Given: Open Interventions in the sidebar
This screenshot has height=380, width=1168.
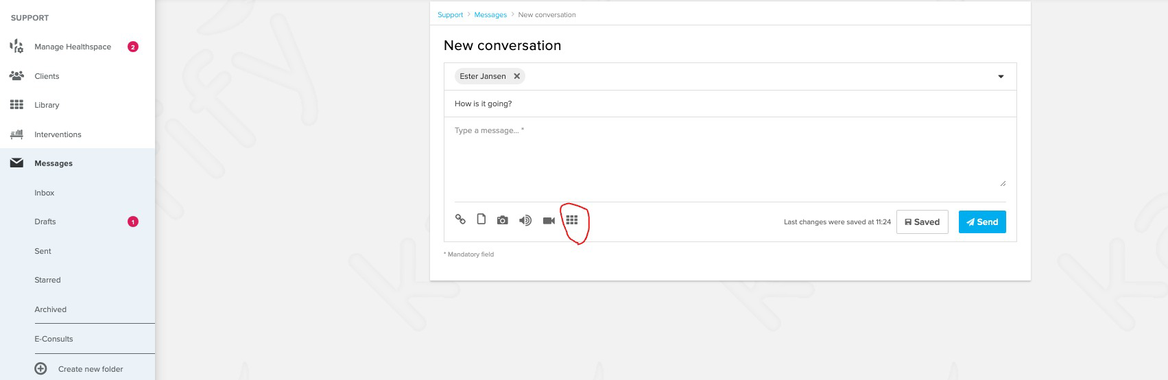Looking at the screenshot, I should 58,134.
